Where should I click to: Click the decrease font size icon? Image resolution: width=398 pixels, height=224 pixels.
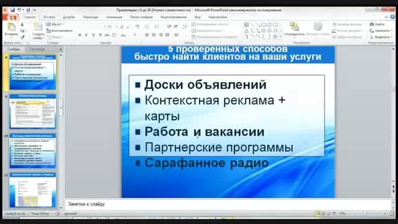click(128, 27)
